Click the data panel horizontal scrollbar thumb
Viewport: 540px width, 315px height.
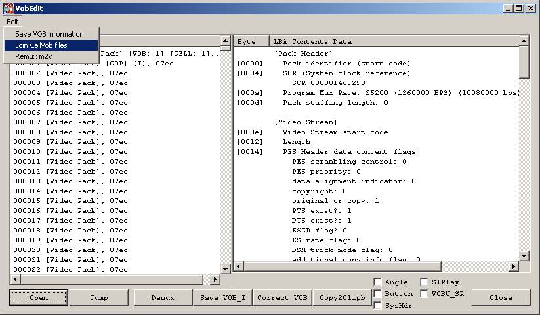point(343,266)
